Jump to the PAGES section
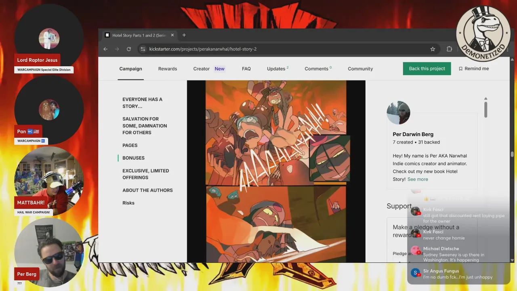This screenshot has height=291, width=517. pyautogui.click(x=130, y=145)
